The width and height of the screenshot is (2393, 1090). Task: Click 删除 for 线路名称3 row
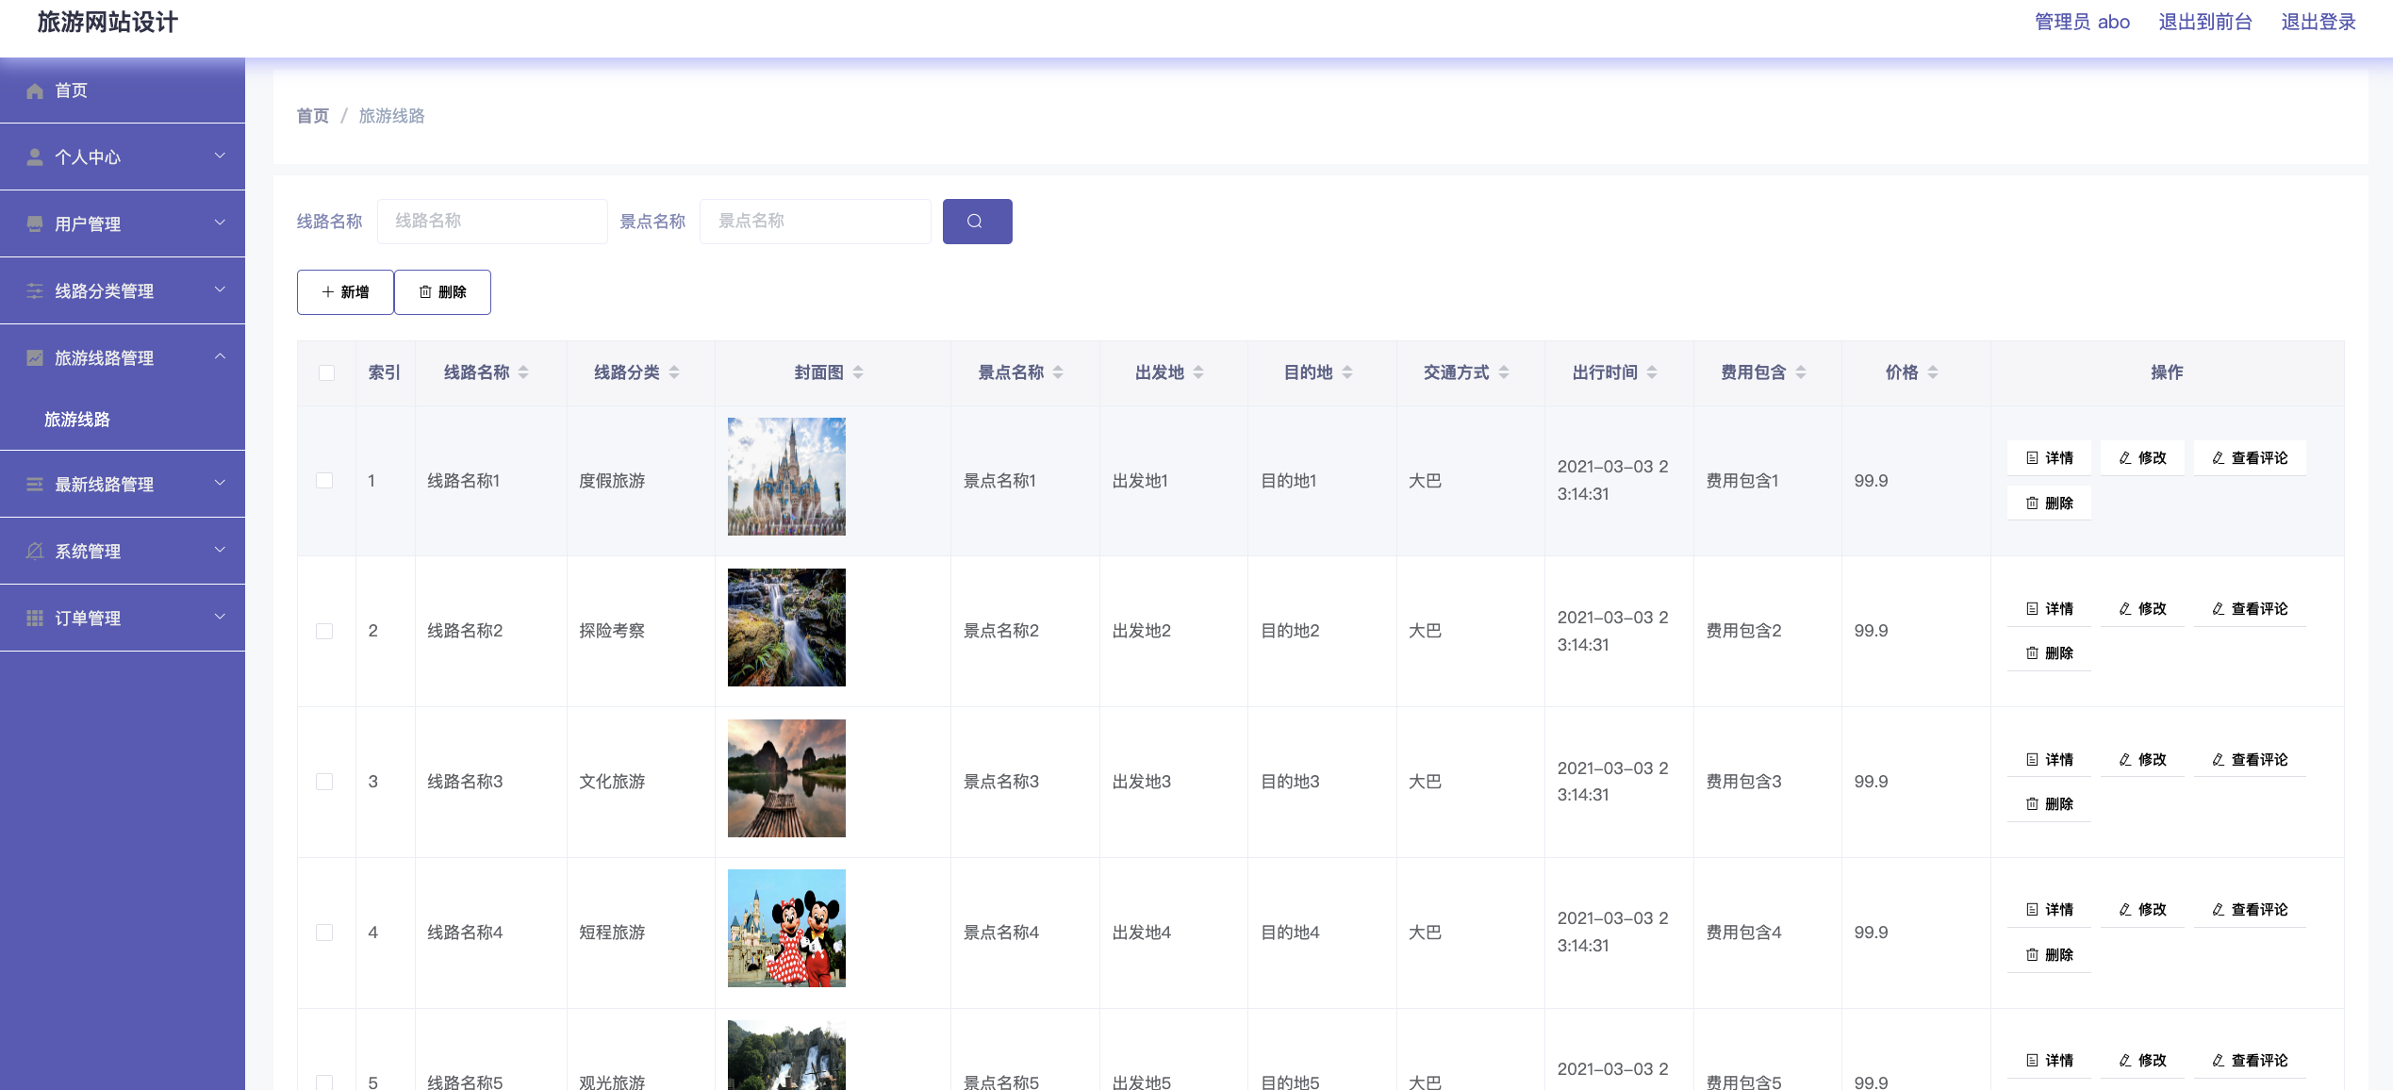[x=2049, y=804]
